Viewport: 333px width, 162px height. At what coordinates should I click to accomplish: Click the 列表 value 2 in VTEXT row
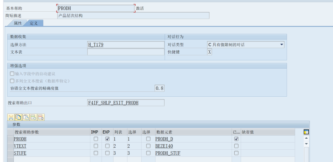click(x=120, y=146)
